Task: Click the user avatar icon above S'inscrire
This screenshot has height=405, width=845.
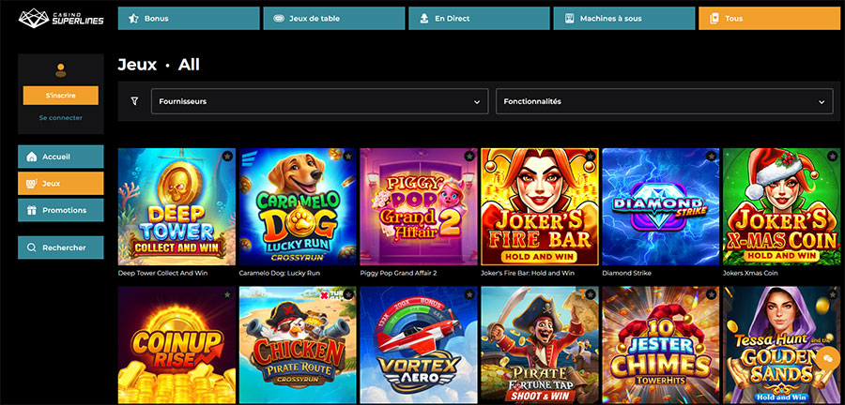Action: click(x=61, y=70)
